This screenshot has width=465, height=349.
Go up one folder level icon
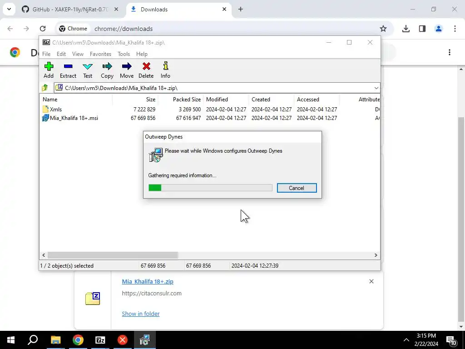click(45, 88)
